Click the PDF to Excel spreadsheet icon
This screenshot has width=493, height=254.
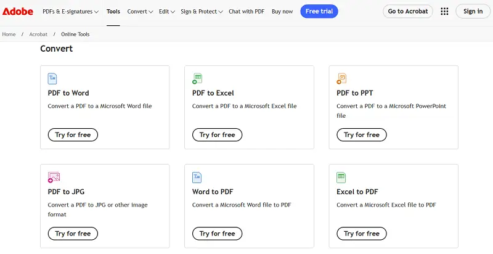pyautogui.click(x=197, y=78)
